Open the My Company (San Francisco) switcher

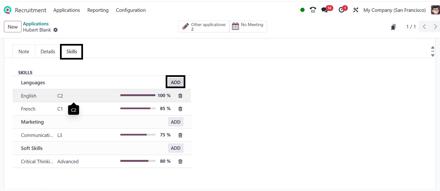[x=394, y=10]
